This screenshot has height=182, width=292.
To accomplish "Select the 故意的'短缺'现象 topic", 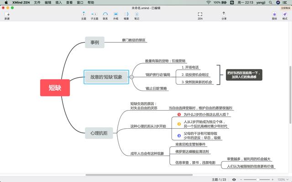I will click(106, 77).
